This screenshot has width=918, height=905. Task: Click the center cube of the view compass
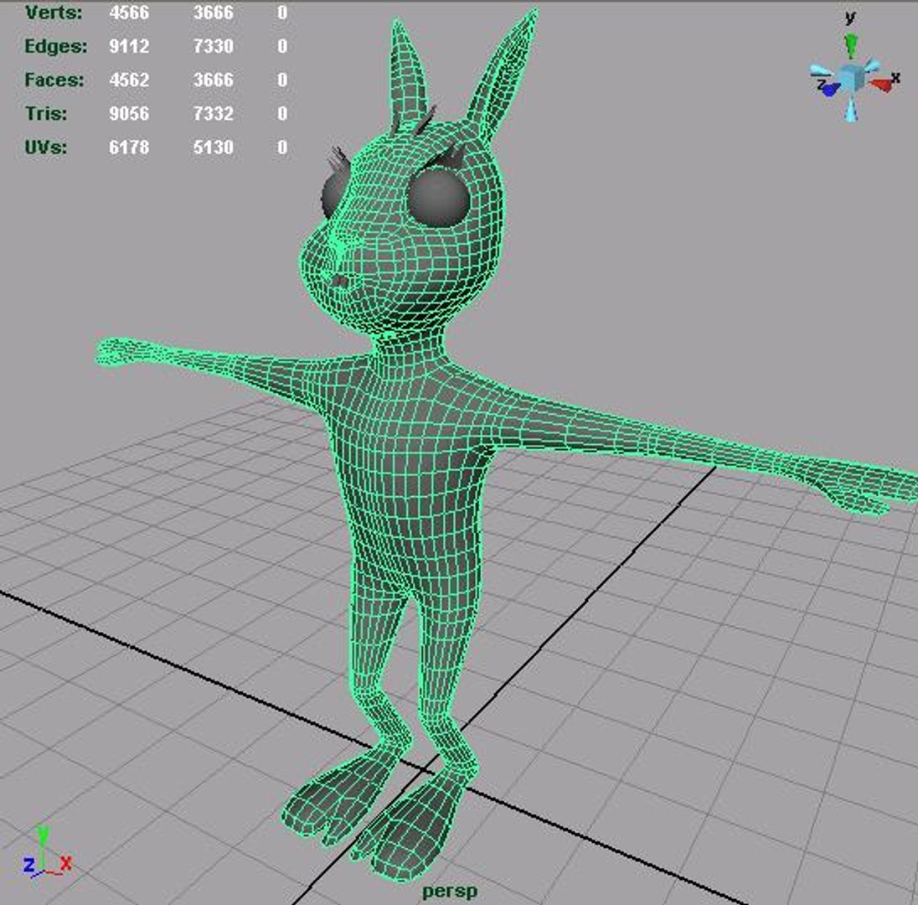click(x=851, y=78)
